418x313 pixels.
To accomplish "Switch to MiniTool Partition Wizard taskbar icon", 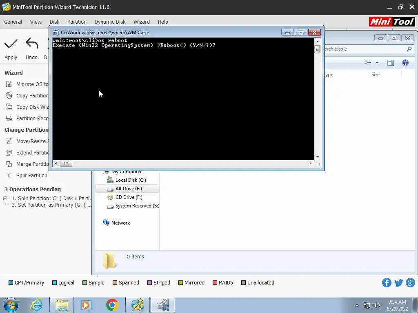I will tap(137, 305).
